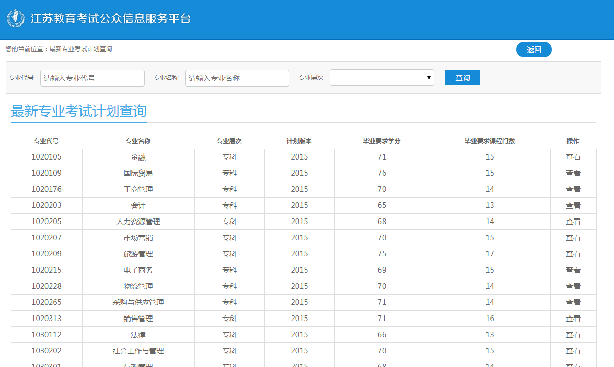Click the Jiangsu education exam platform logo
The height and width of the screenshot is (367, 614).
16,18
